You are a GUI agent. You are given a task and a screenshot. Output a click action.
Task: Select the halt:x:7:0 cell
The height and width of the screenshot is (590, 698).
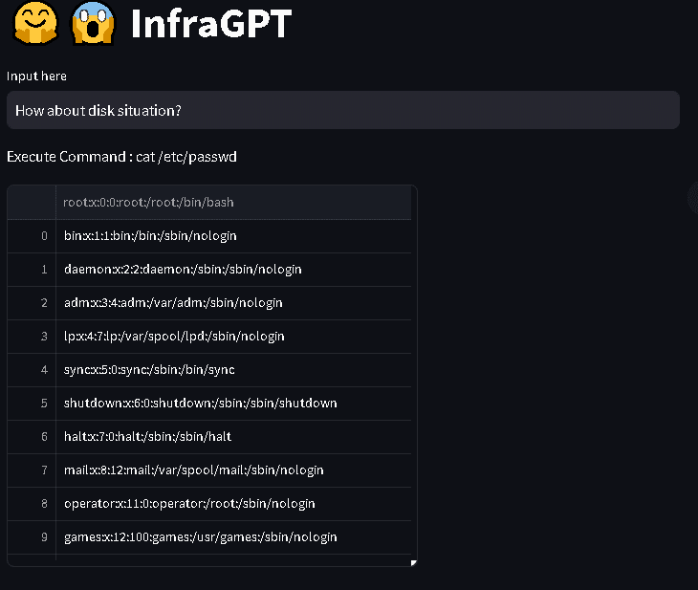[233, 437]
